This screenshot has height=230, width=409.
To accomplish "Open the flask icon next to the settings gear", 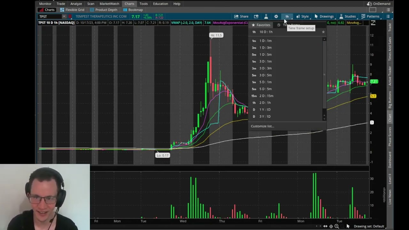I will (266, 16).
